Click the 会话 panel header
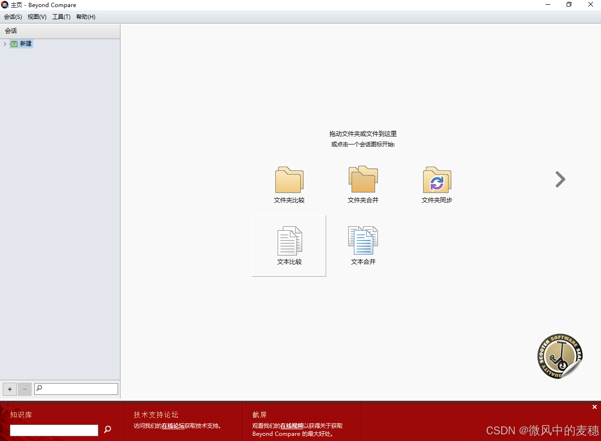Image resolution: width=601 pixels, height=441 pixels. tap(60, 31)
